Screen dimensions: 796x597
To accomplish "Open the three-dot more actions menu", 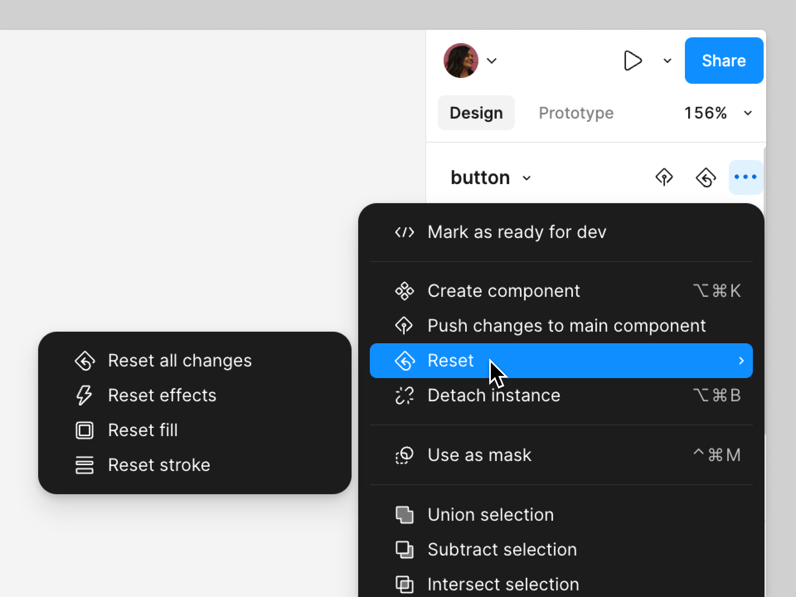I will [x=745, y=177].
